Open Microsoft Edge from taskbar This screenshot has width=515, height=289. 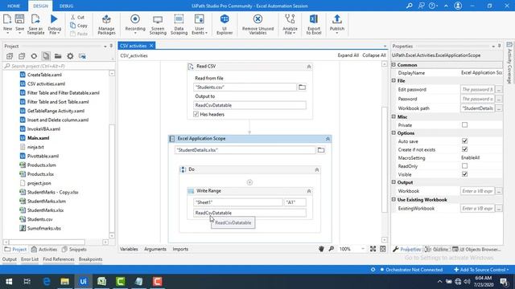point(47,282)
